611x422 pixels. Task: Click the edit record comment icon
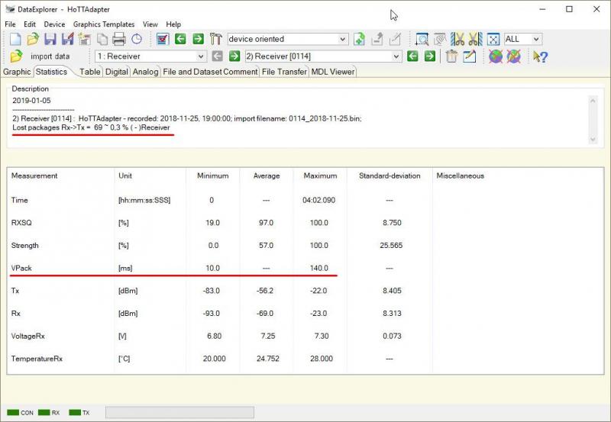pos(470,56)
